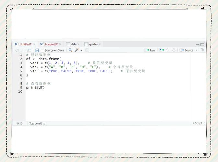Click the code tools magic wand
This screenshot has height=162, width=218.
tap(77, 50)
